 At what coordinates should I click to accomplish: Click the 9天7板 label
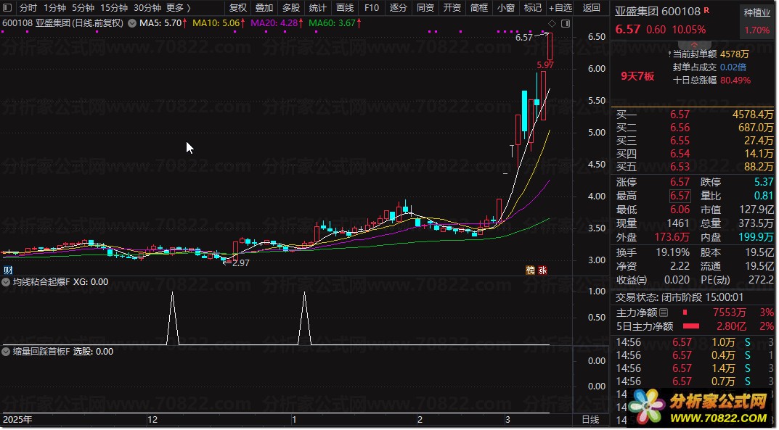(637, 76)
